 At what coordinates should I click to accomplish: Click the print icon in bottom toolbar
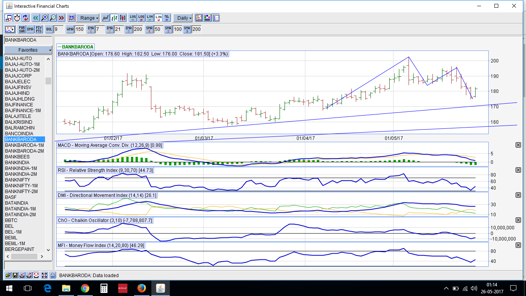point(53,275)
